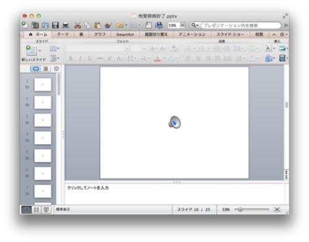This screenshot has height=242, width=309.
Task: Click the zoom slider in status bar
Action: point(252,209)
